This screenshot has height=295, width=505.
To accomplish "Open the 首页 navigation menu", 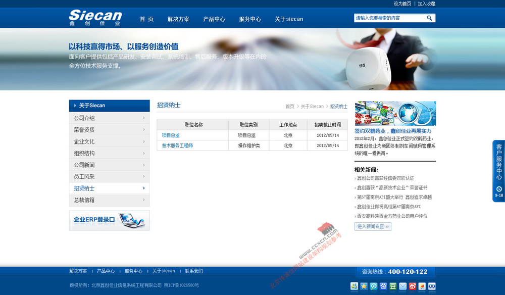I will click(146, 19).
